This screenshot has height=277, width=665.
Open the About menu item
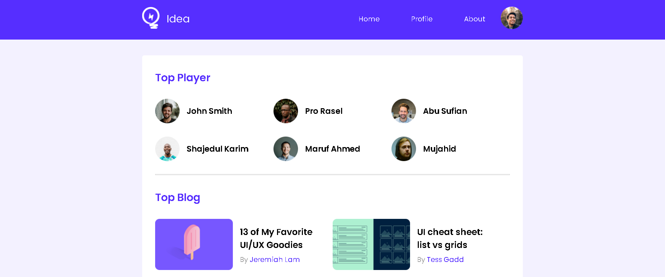tap(474, 19)
